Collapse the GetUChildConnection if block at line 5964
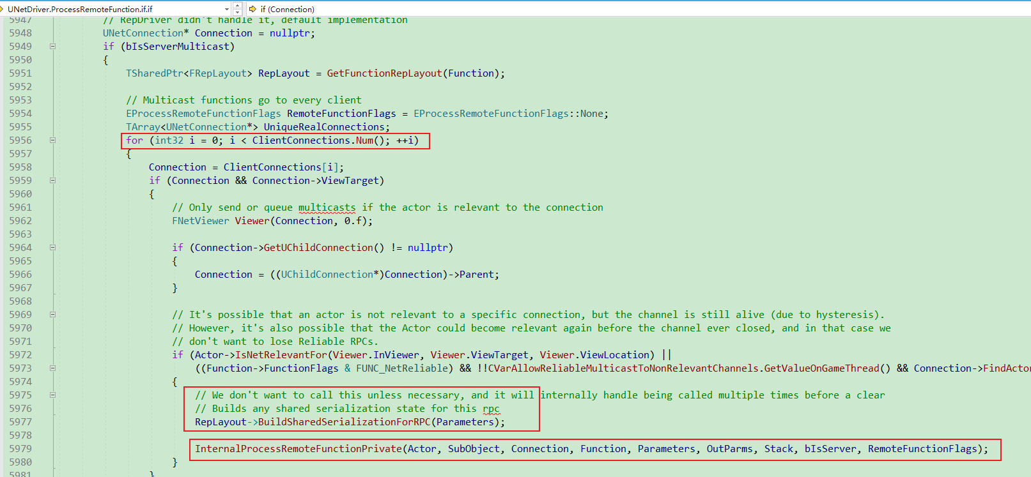This screenshot has height=477, width=1031. pos(52,247)
